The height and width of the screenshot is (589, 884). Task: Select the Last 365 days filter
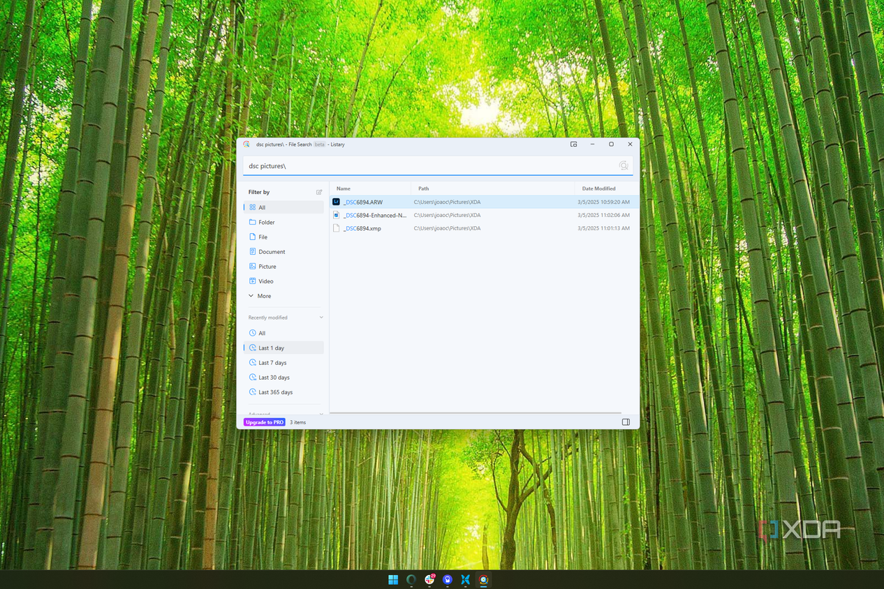pos(283,392)
